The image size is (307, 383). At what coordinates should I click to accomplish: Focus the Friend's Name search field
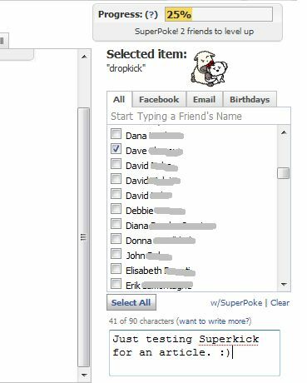coord(199,117)
